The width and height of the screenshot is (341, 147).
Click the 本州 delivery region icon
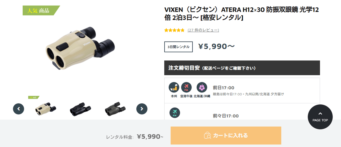(174, 87)
